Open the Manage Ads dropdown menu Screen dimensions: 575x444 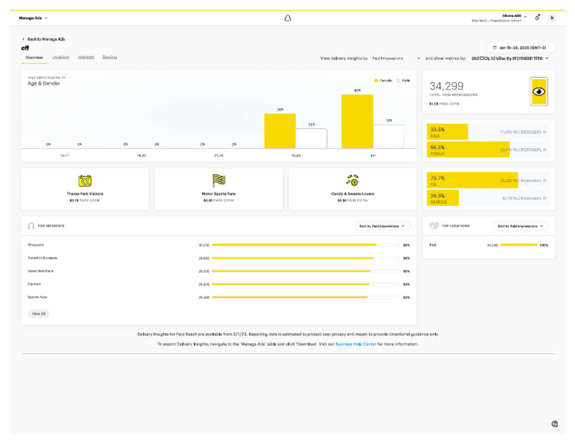tap(34, 17)
